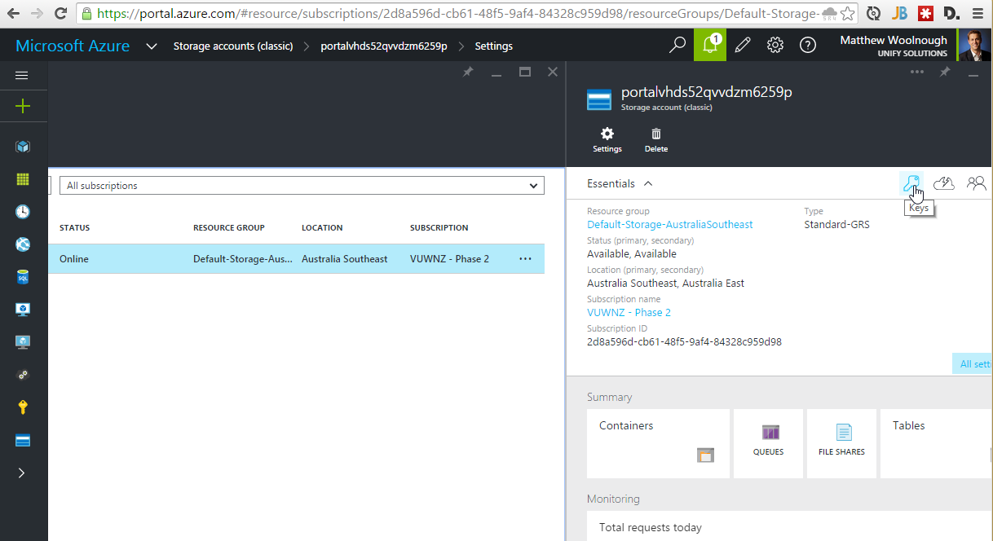Open the Quick start cloud icon

[x=944, y=183]
